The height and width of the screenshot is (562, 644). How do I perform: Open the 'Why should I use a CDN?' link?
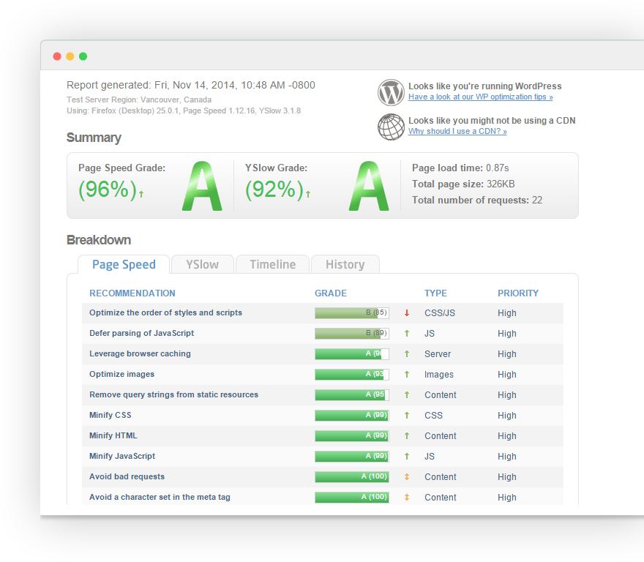(x=457, y=132)
